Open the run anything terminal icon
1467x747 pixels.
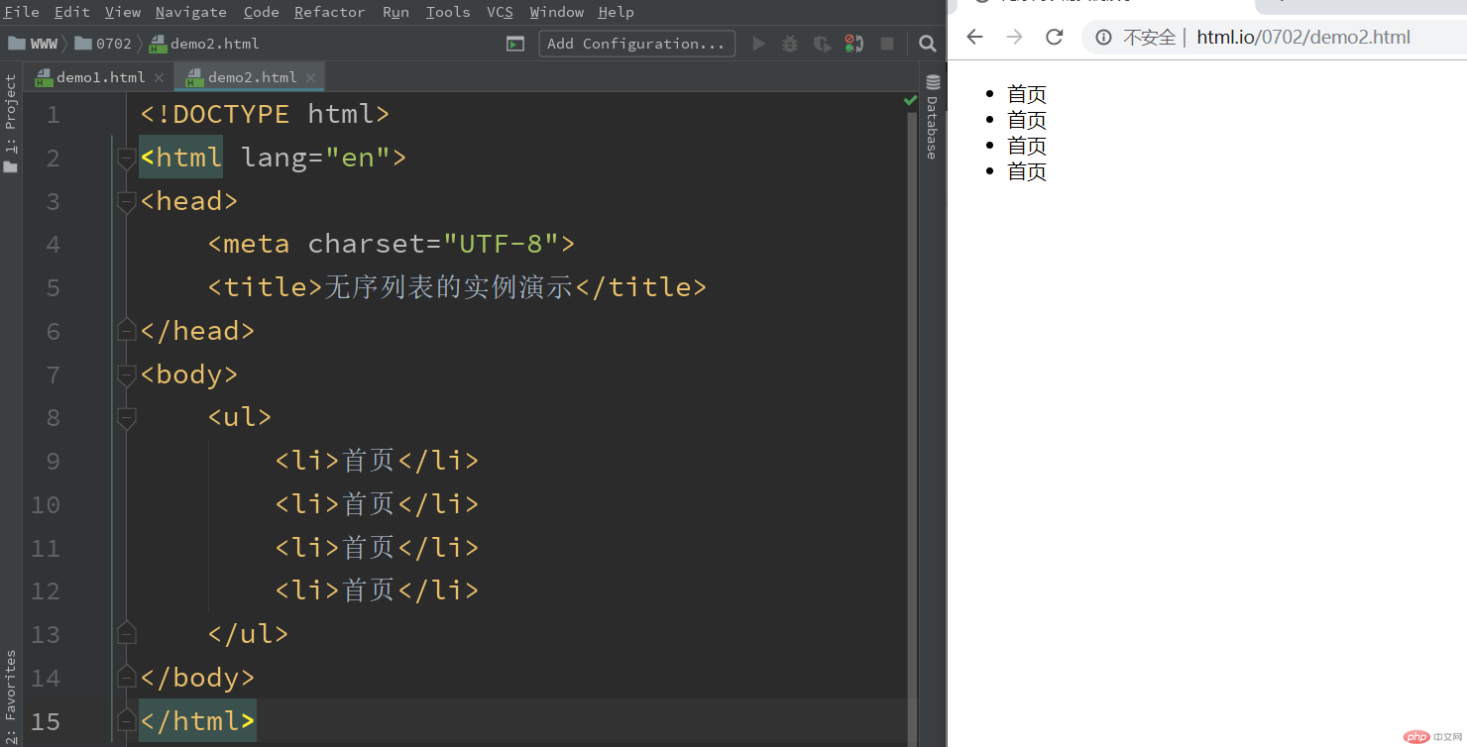[x=514, y=44]
